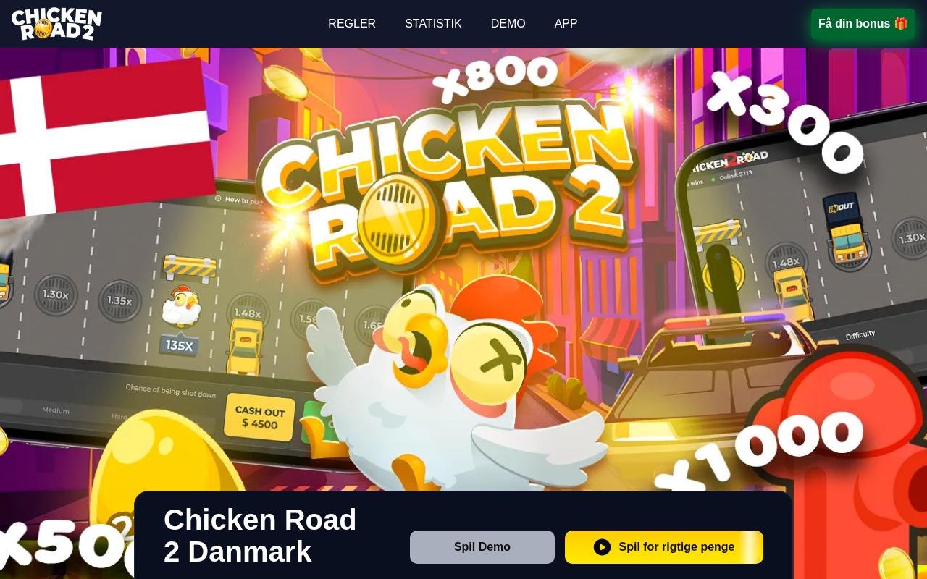Screen dimensions: 927x579
Task: Click the Få din bonus button
Action: click(x=863, y=24)
